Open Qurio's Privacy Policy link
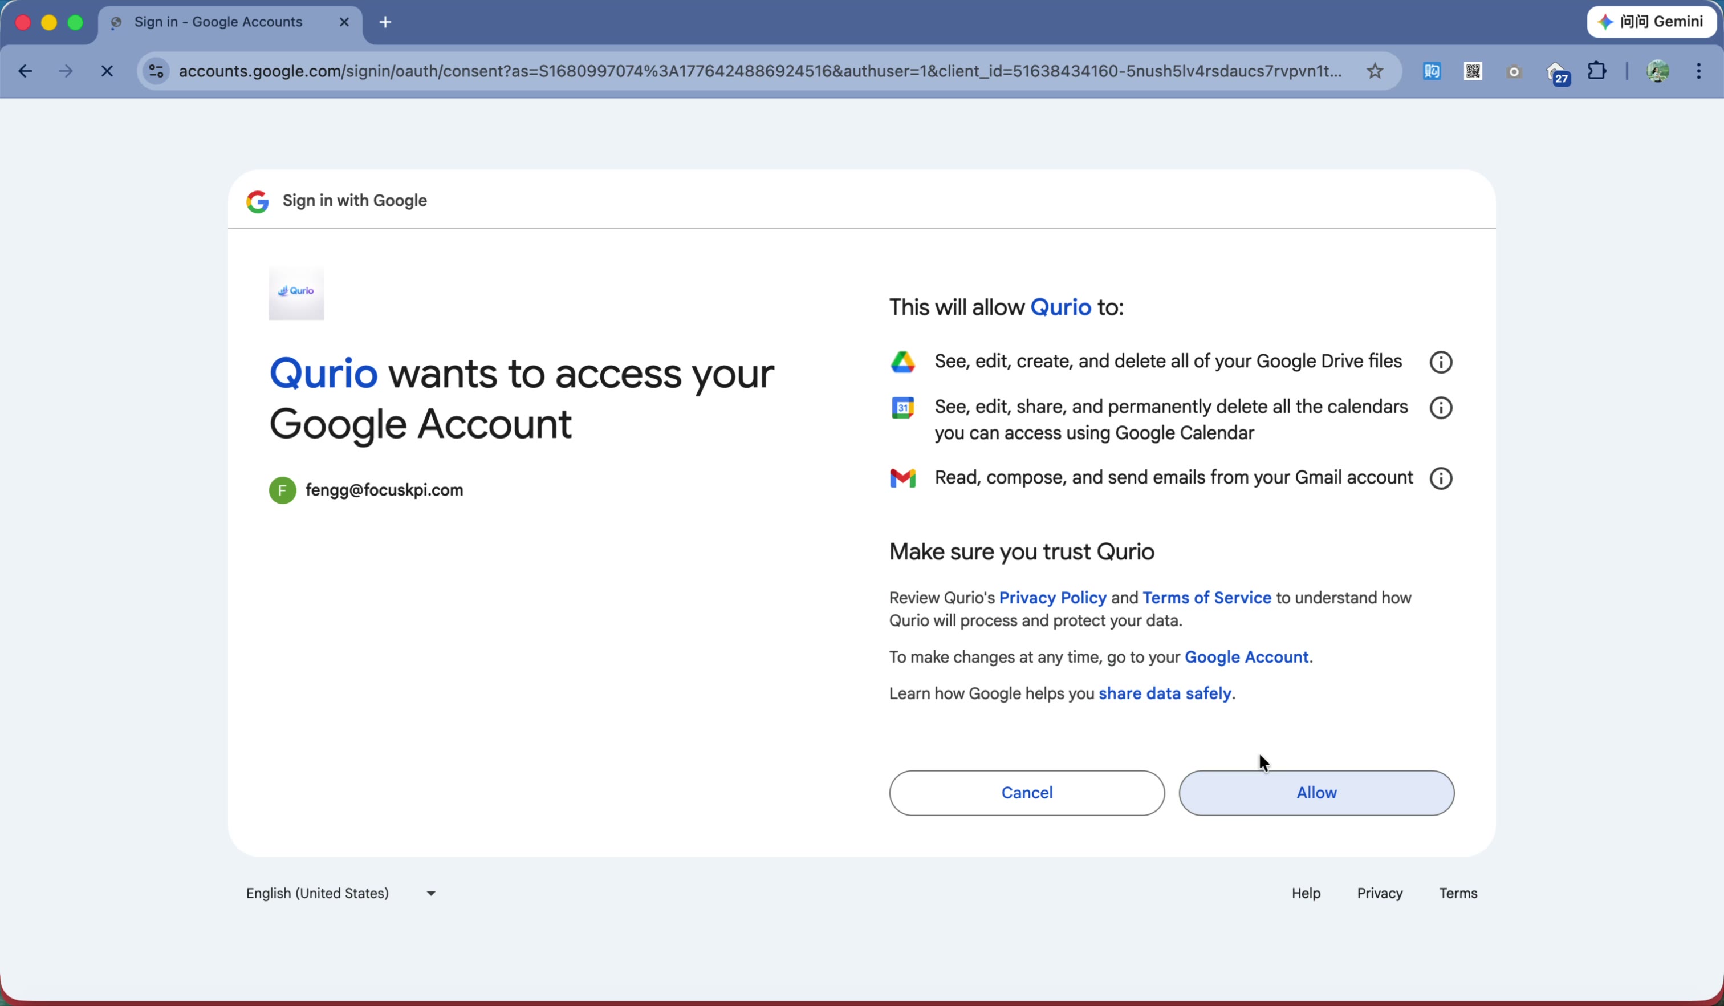Image resolution: width=1724 pixels, height=1006 pixels. click(1052, 598)
